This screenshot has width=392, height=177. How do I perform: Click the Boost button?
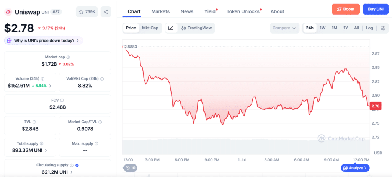click(x=346, y=9)
